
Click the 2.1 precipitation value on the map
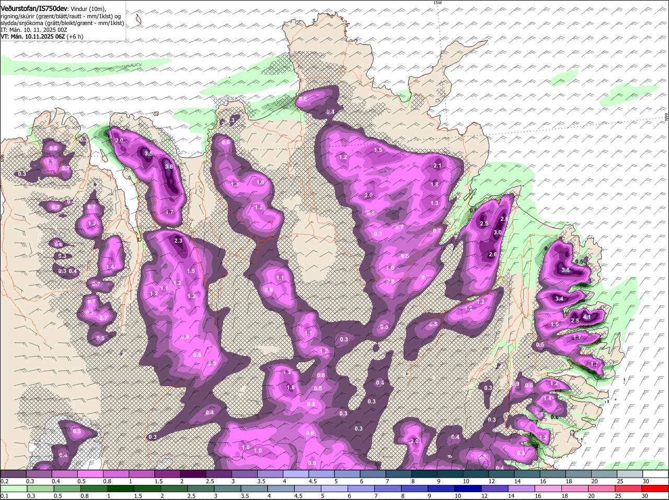[438, 166]
